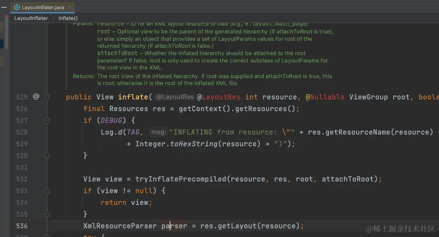Click the @ annotation gutter icon on line 525

[36, 97]
